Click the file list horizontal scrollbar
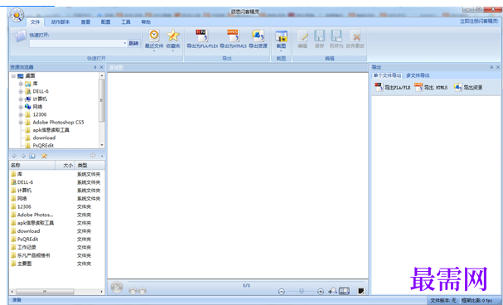The width and height of the screenshot is (503, 305). click(57, 292)
